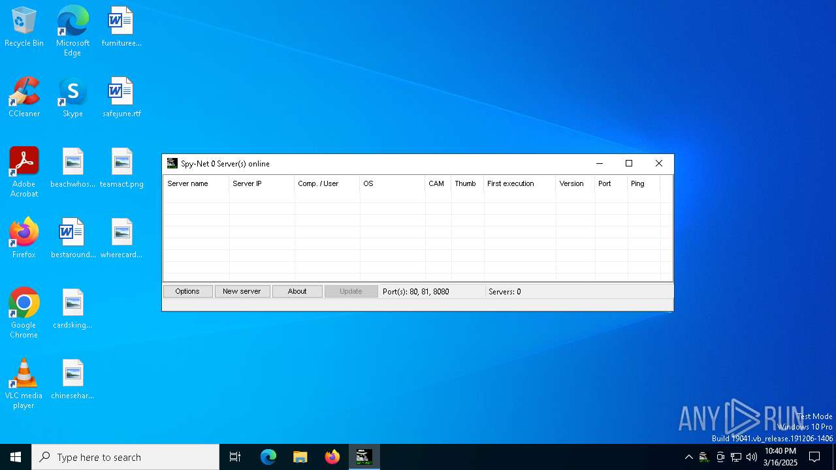Open the clock showing 10:40 PM
This screenshot has width=836, height=470.
tap(780, 457)
